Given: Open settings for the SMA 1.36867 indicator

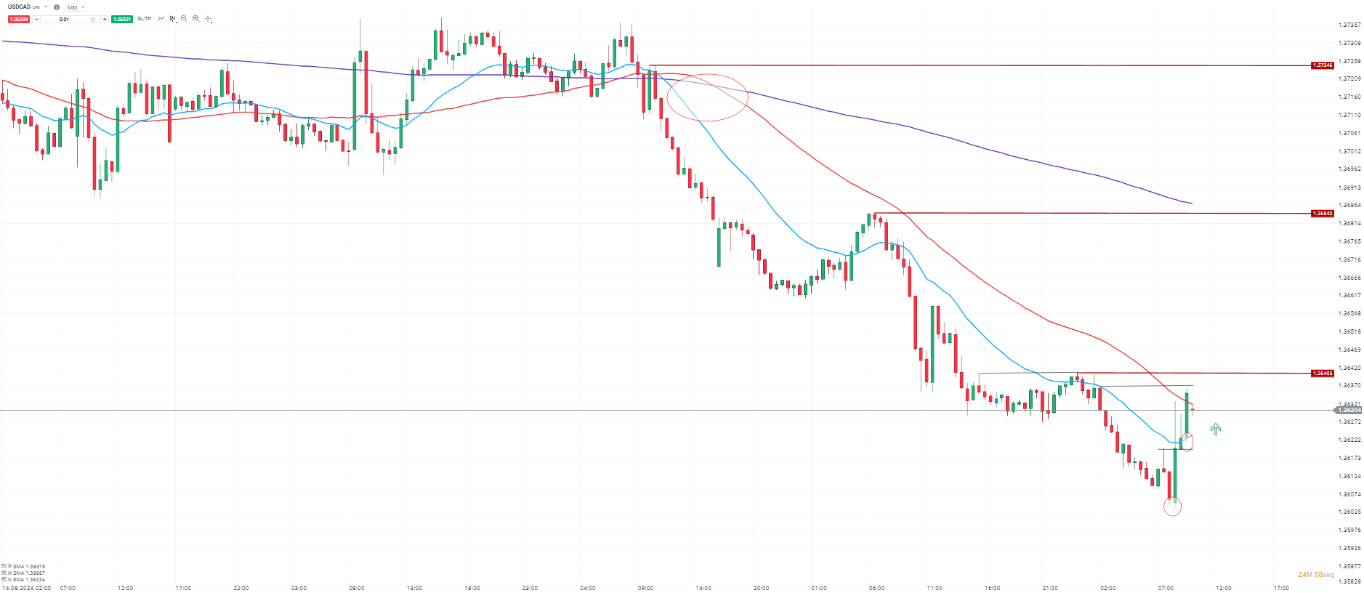Looking at the screenshot, I should [x=4, y=573].
